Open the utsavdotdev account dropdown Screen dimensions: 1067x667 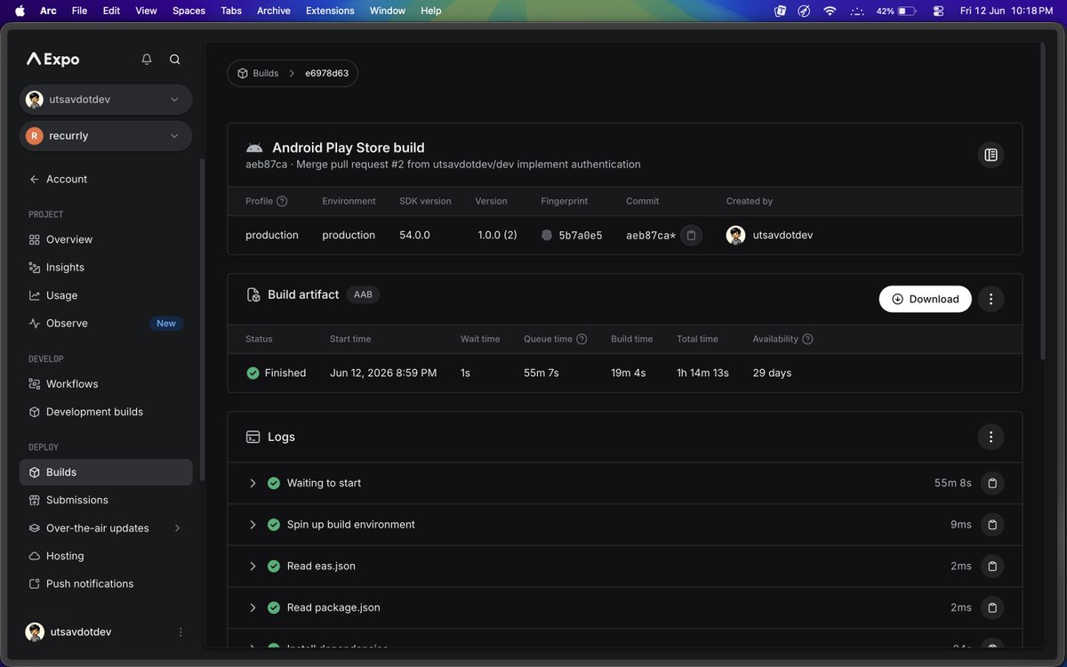tap(106, 100)
